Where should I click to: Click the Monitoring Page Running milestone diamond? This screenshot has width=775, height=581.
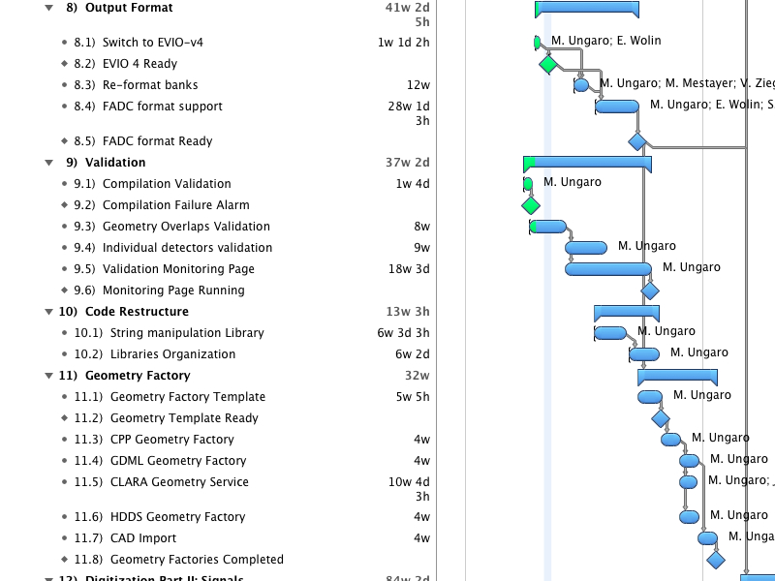650,290
